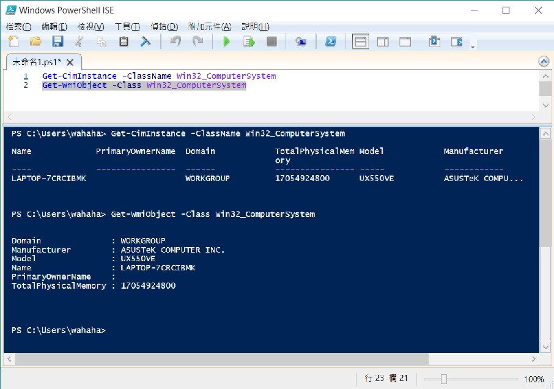This screenshot has height=389, width=554.
Task: Run selection with the page-arrow icon
Action: click(249, 42)
